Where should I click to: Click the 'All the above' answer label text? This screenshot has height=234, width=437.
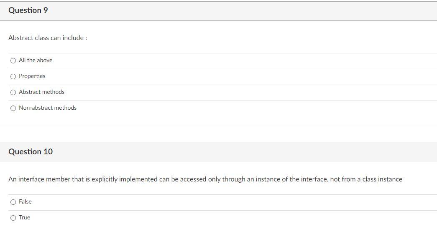point(36,60)
